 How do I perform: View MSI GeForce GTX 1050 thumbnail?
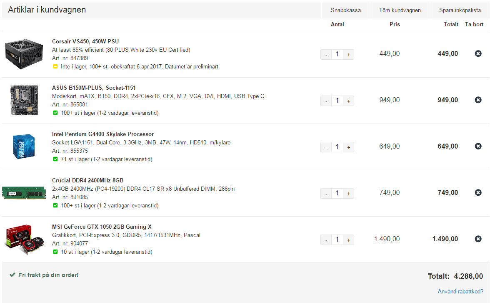[25, 240]
